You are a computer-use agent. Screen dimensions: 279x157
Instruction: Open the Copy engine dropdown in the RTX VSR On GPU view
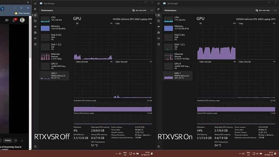[x=241, y=23]
